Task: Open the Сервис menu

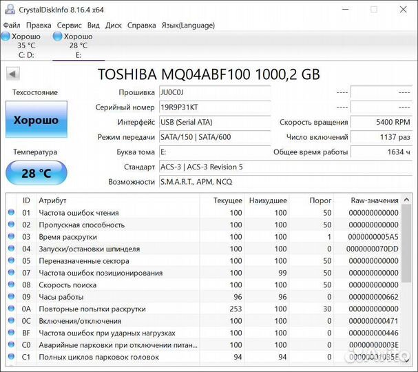Action: [x=69, y=25]
